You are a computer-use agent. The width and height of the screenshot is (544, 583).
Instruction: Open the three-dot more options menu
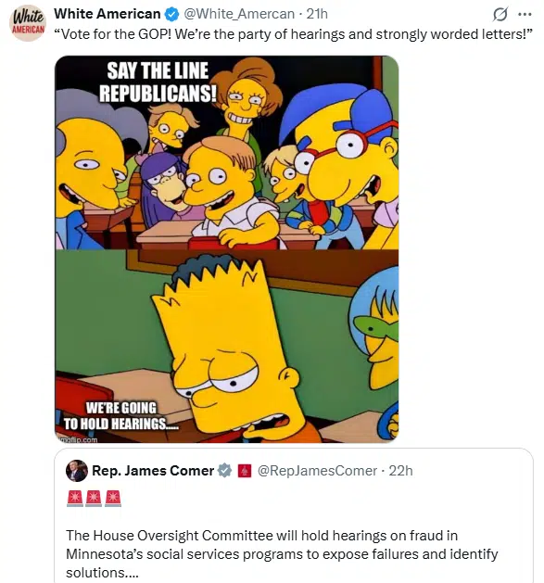pos(525,15)
